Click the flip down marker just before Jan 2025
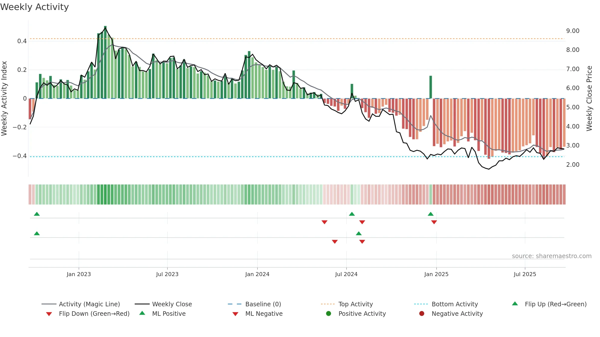 [x=434, y=222]
